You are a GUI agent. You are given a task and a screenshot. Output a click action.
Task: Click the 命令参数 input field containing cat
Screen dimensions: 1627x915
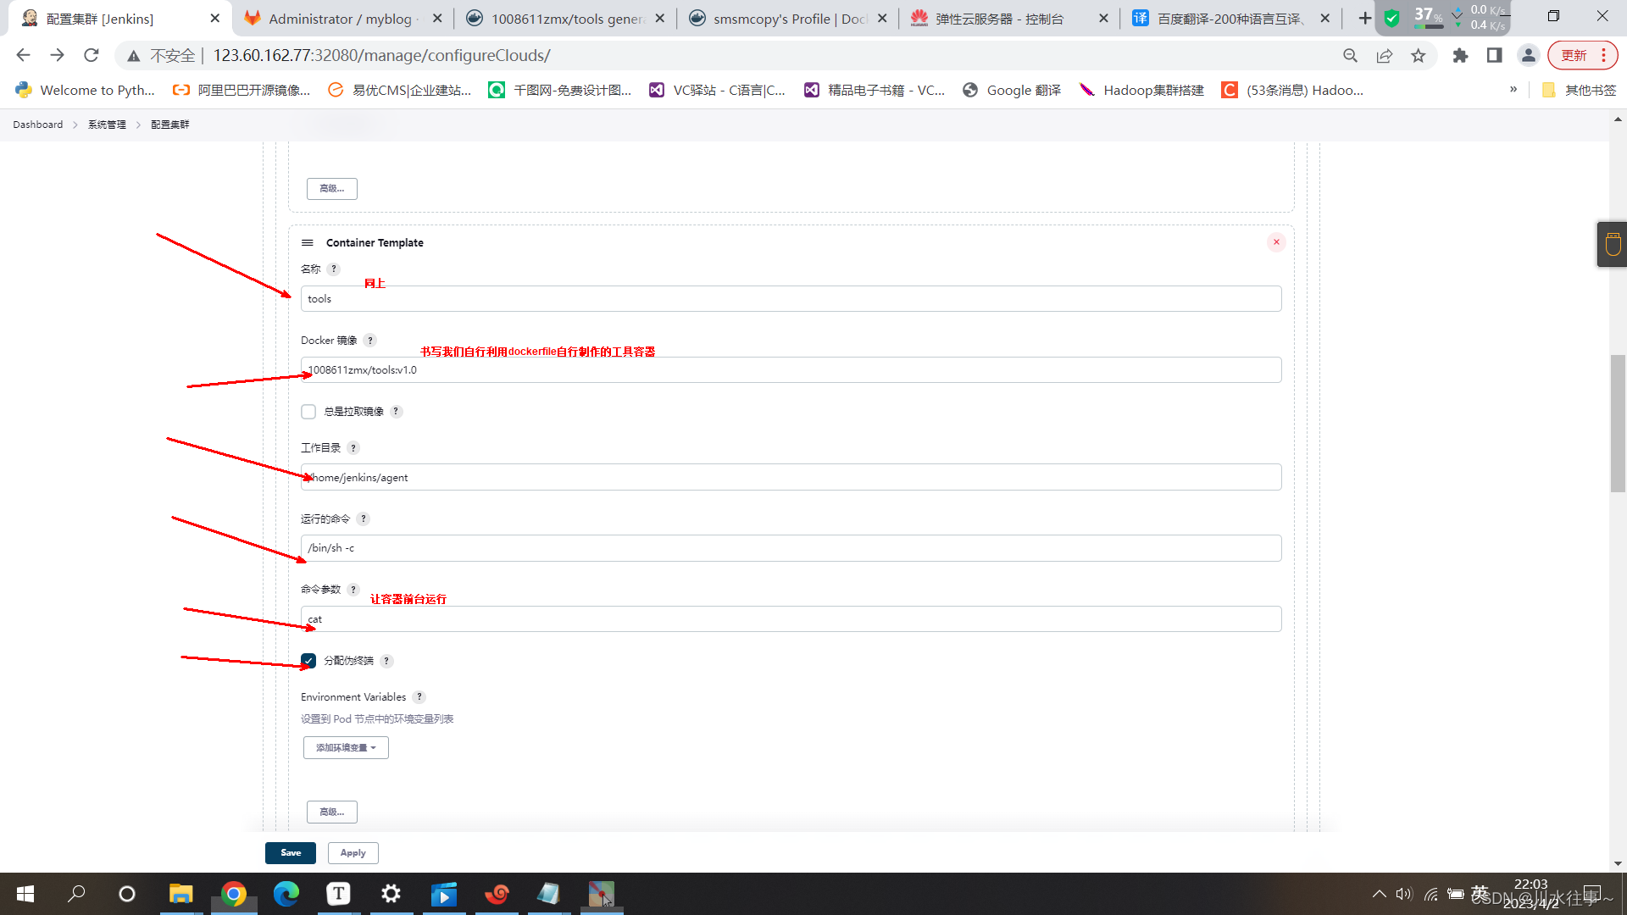790,619
